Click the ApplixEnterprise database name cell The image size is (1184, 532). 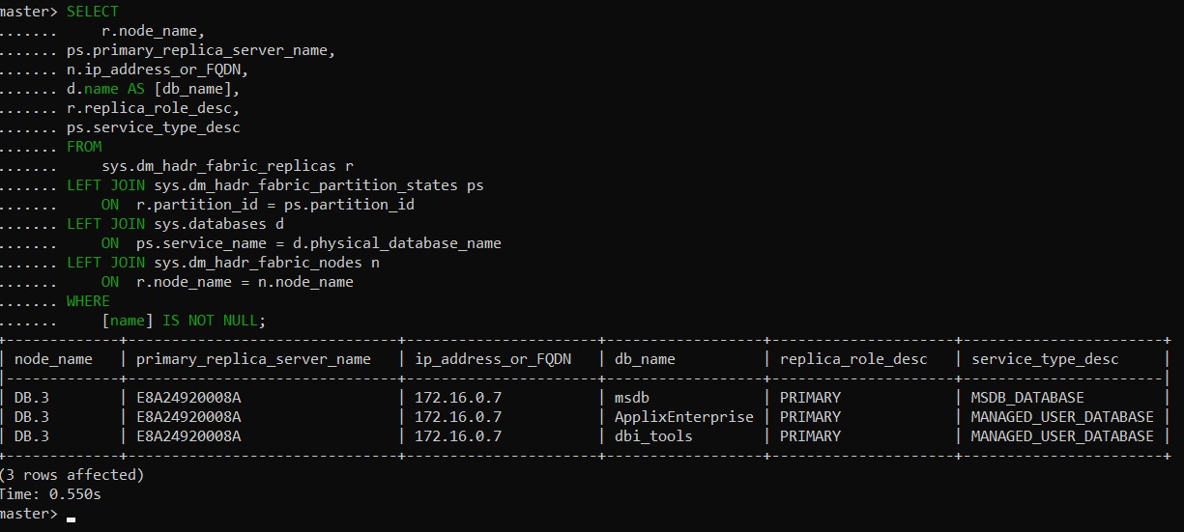tap(683, 417)
